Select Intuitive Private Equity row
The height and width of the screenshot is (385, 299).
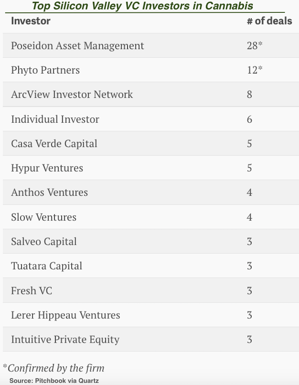151,339
